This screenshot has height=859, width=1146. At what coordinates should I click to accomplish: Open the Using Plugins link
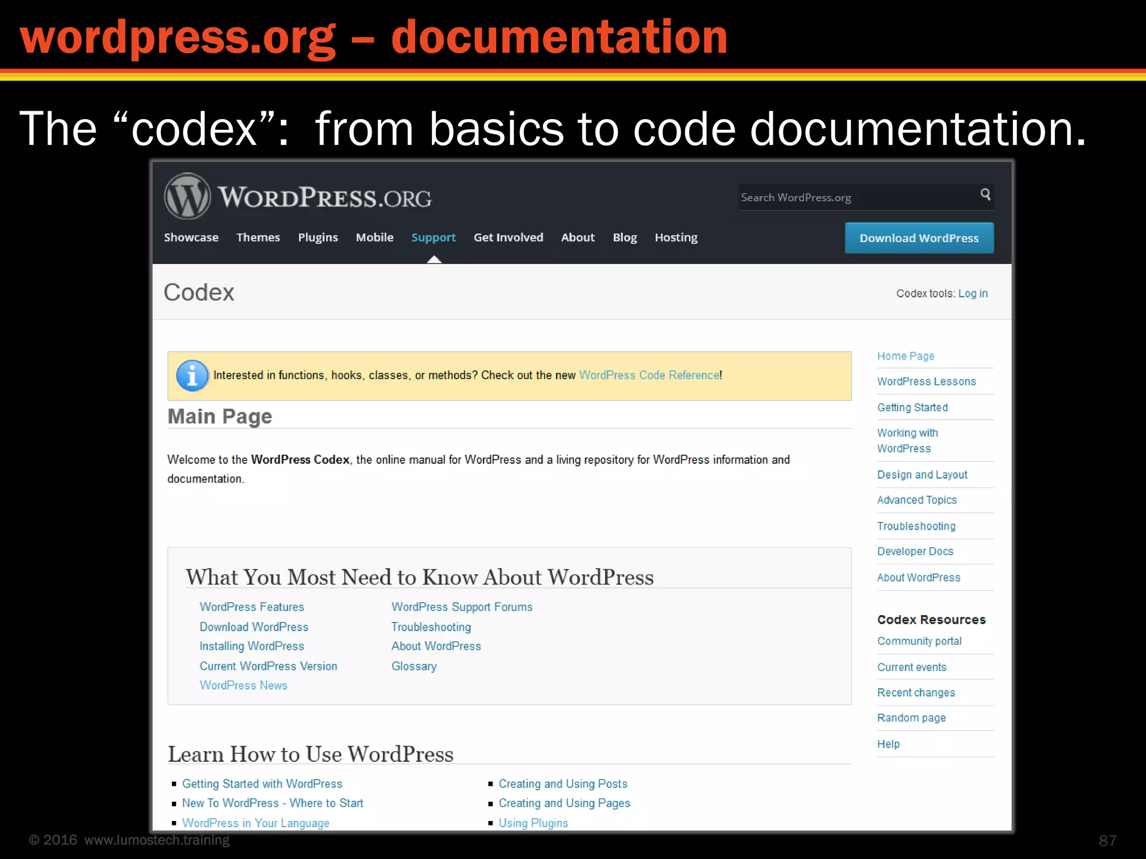[533, 823]
